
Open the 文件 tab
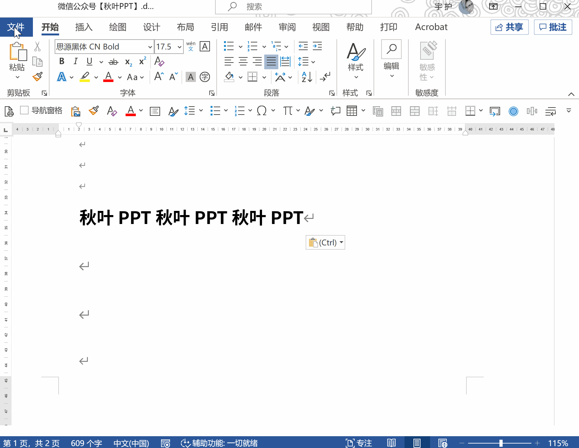point(16,27)
